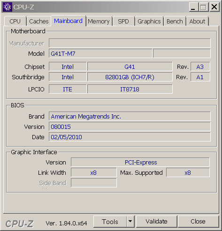
Task: Click the CPU-Z app icon in title bar
Action: coord(8,7)
